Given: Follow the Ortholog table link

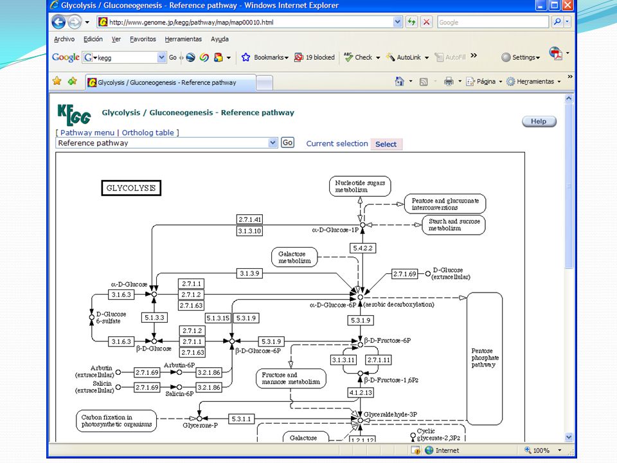Looking at the screenshot, I should [x=148, y=132].
